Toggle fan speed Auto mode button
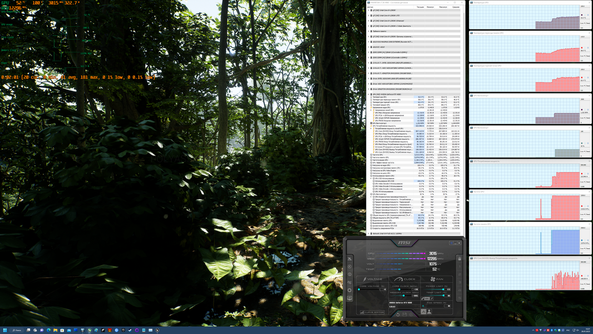This screenshot has height=334, width=593. click(x=423, y=312)
